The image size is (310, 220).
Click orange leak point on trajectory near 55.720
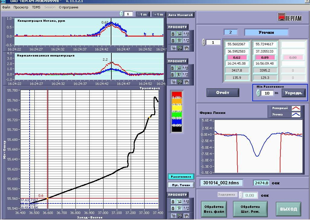149,118
